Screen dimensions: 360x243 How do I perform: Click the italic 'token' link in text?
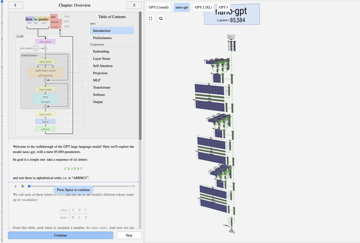coord(60,195)
